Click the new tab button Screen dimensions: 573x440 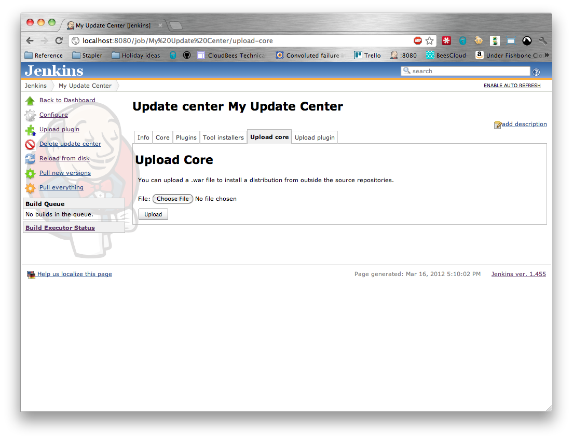point(176,25)
